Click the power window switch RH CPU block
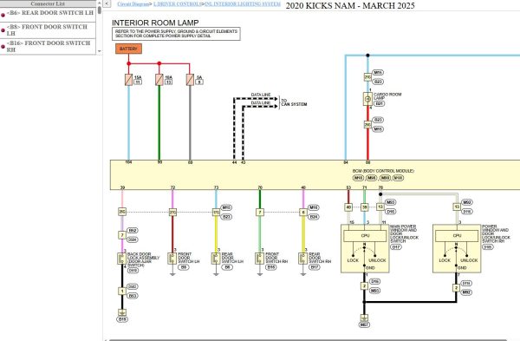Image resolution: width=520 pixels, height=341 pixels. point(457,236)
